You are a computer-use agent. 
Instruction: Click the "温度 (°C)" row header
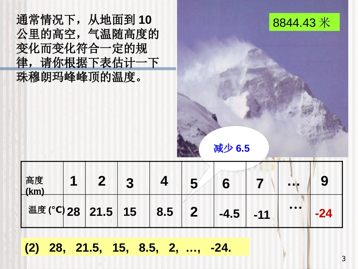click(x=46, y=210)
